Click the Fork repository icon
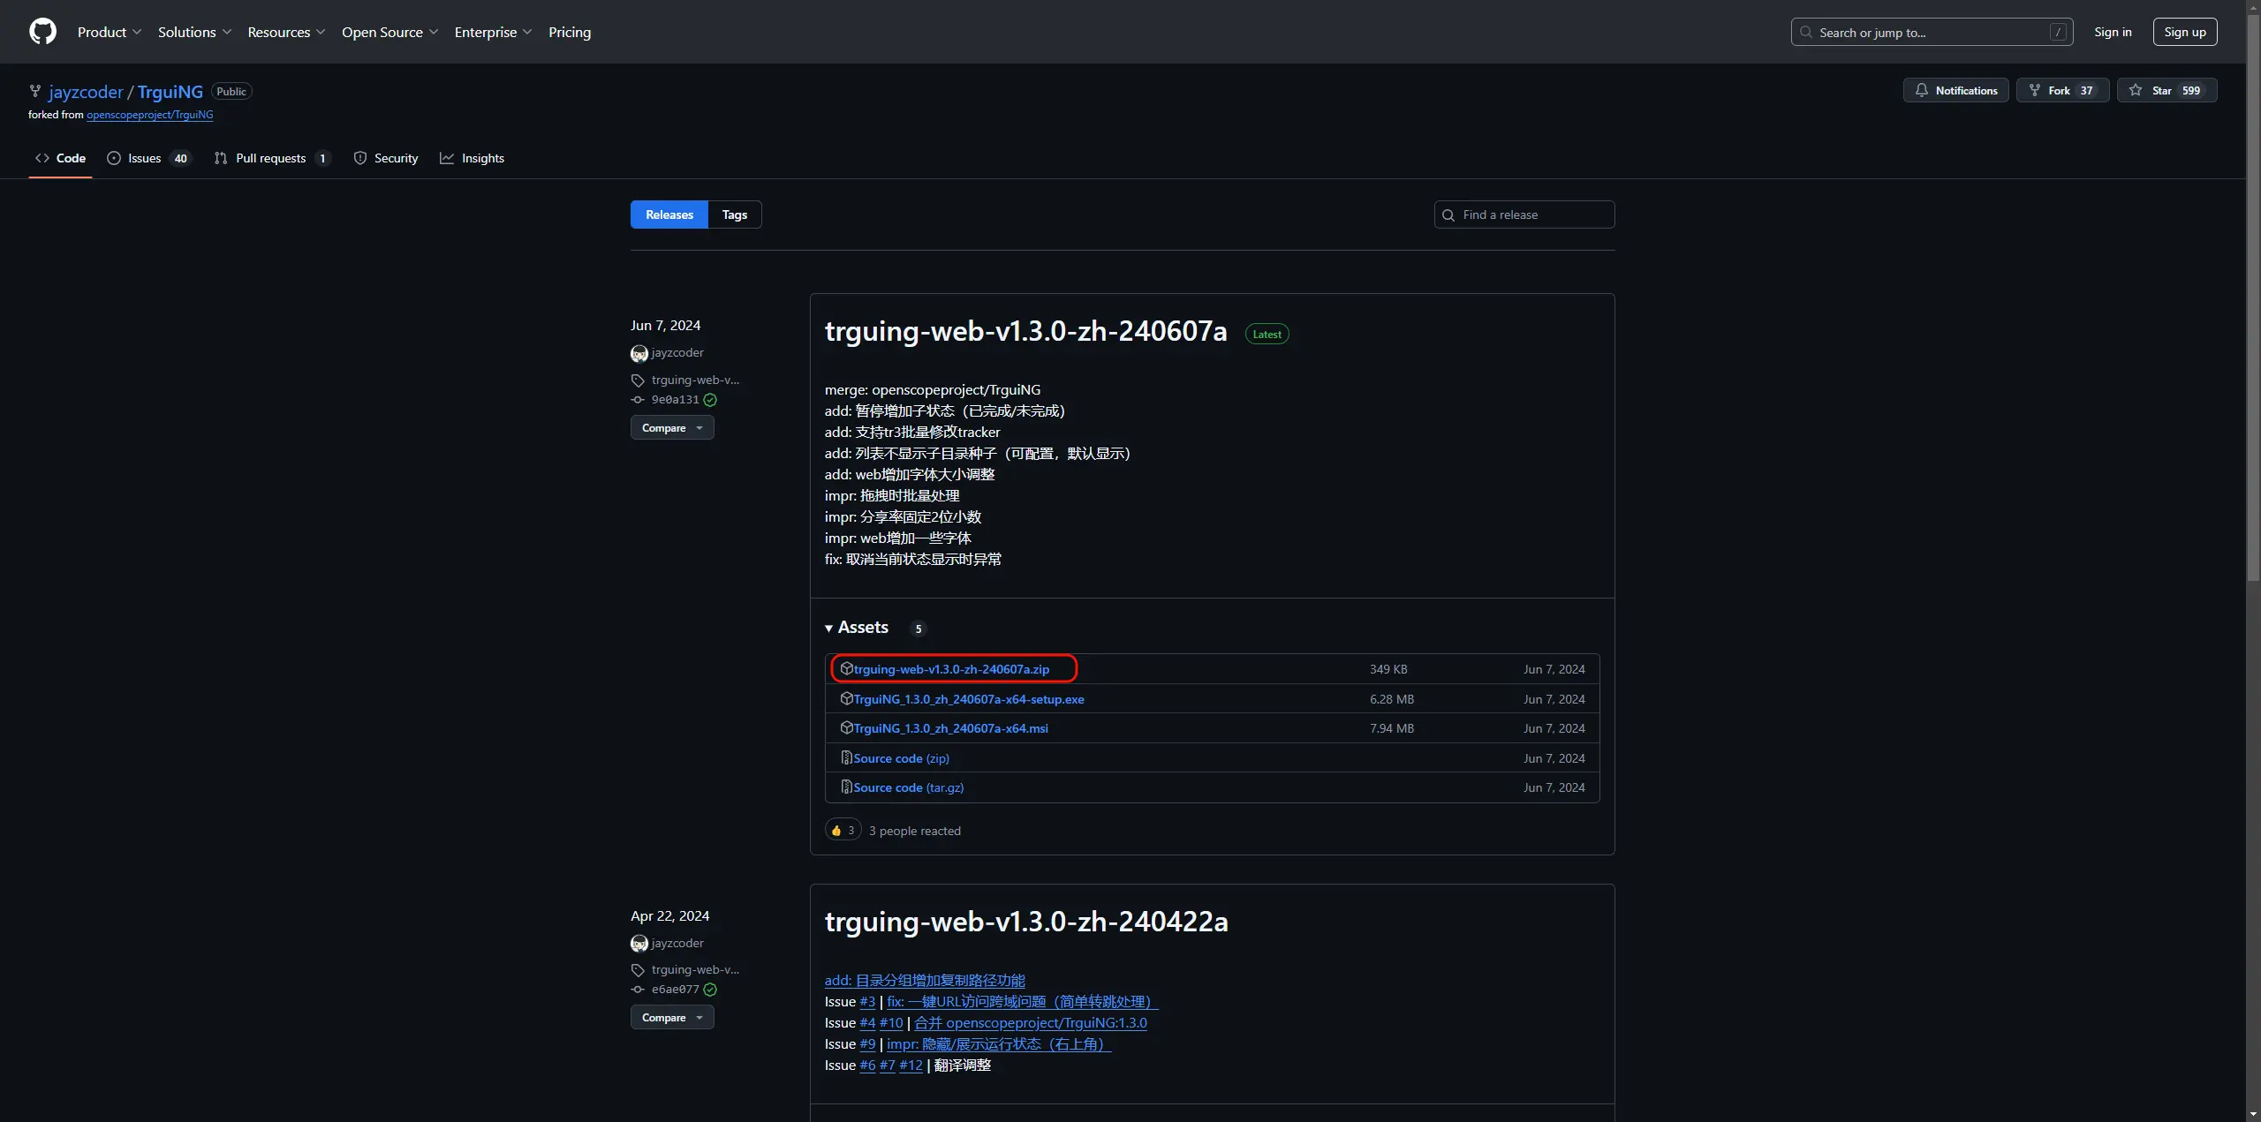2261x1122 pixels. [2035, 90]
